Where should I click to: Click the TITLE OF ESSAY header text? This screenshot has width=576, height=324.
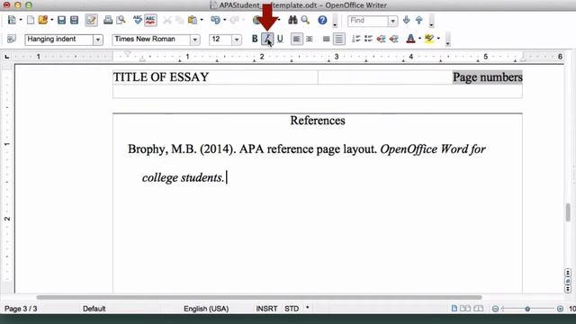click(x=161, y=77)
